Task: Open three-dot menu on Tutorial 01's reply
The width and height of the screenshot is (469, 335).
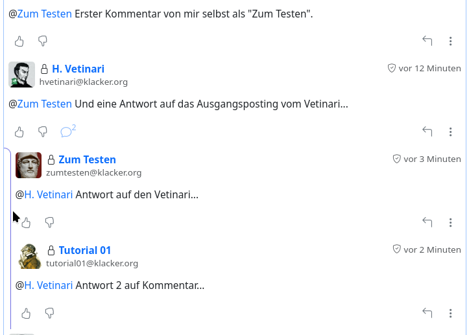Action: [451, 314]
